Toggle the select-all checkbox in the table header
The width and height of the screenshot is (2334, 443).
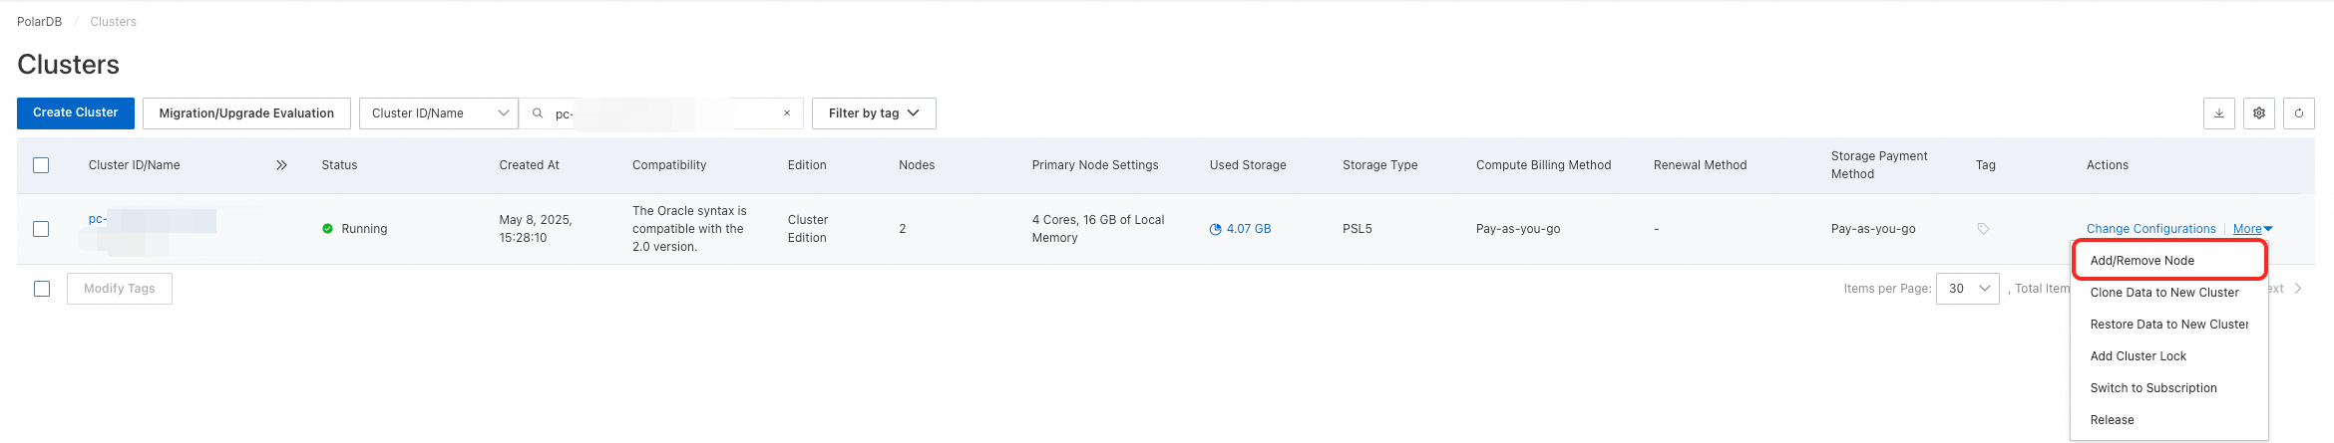click(41, 165)
